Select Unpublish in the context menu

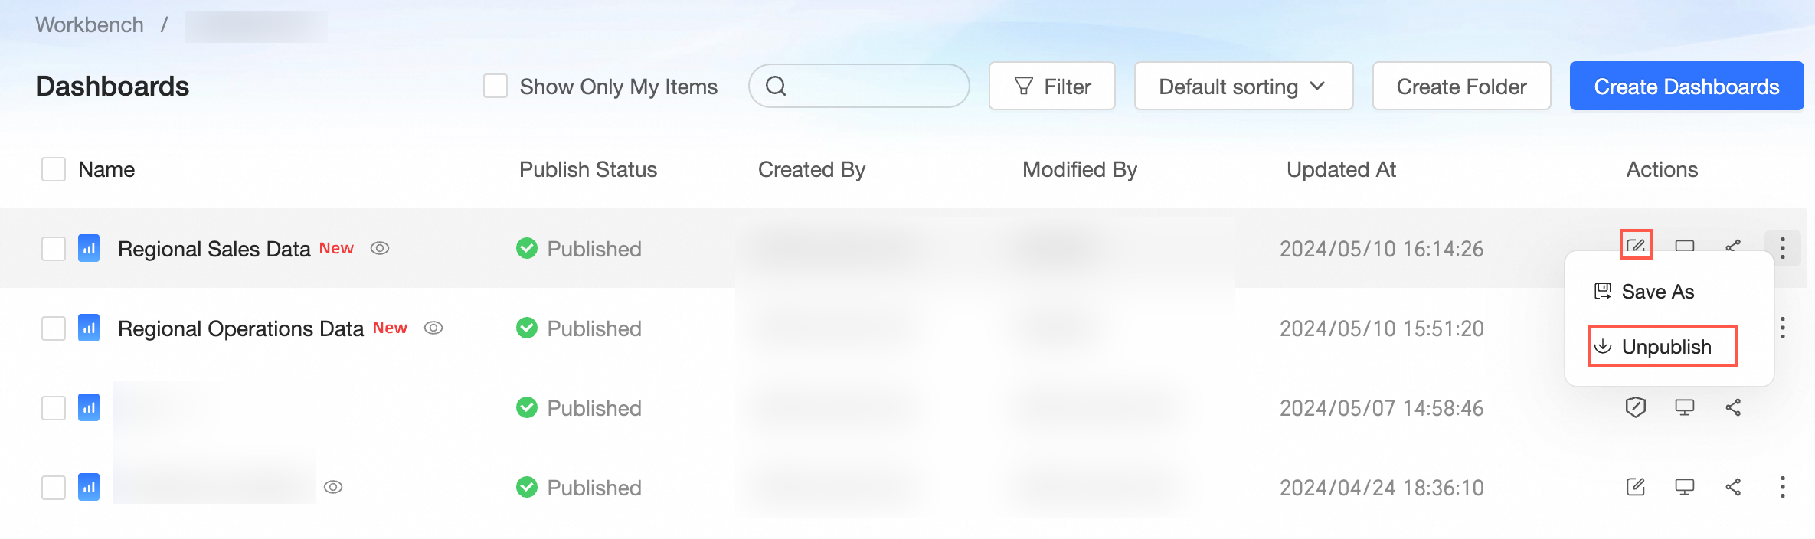1666,347
